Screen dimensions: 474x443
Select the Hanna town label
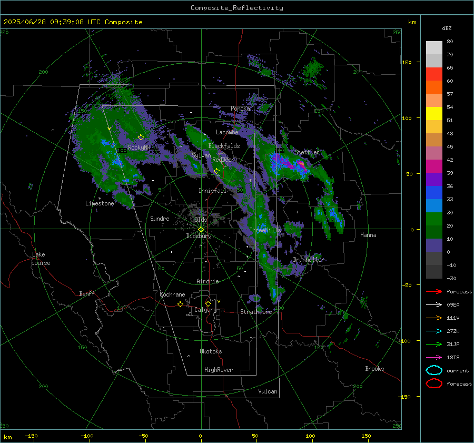pos(368,235)
